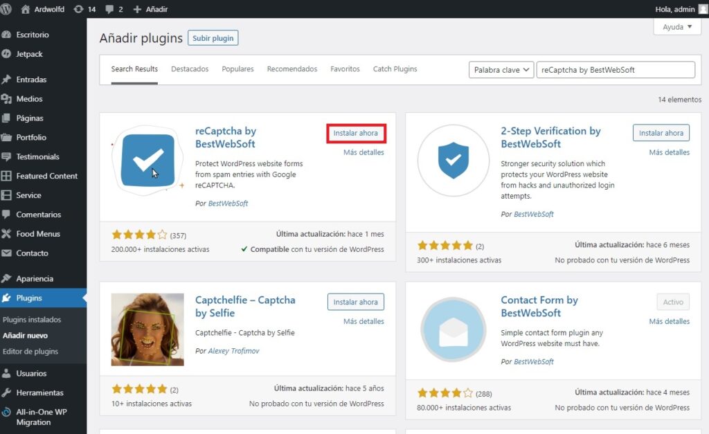Click the 2-Step Verification shield thumbnail
The image size is (709, 434).
click(x=453, y=160)
